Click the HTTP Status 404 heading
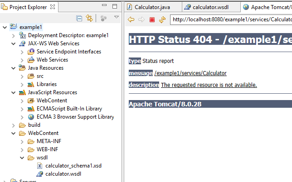The image size is (292, 182). coord(210,39)
